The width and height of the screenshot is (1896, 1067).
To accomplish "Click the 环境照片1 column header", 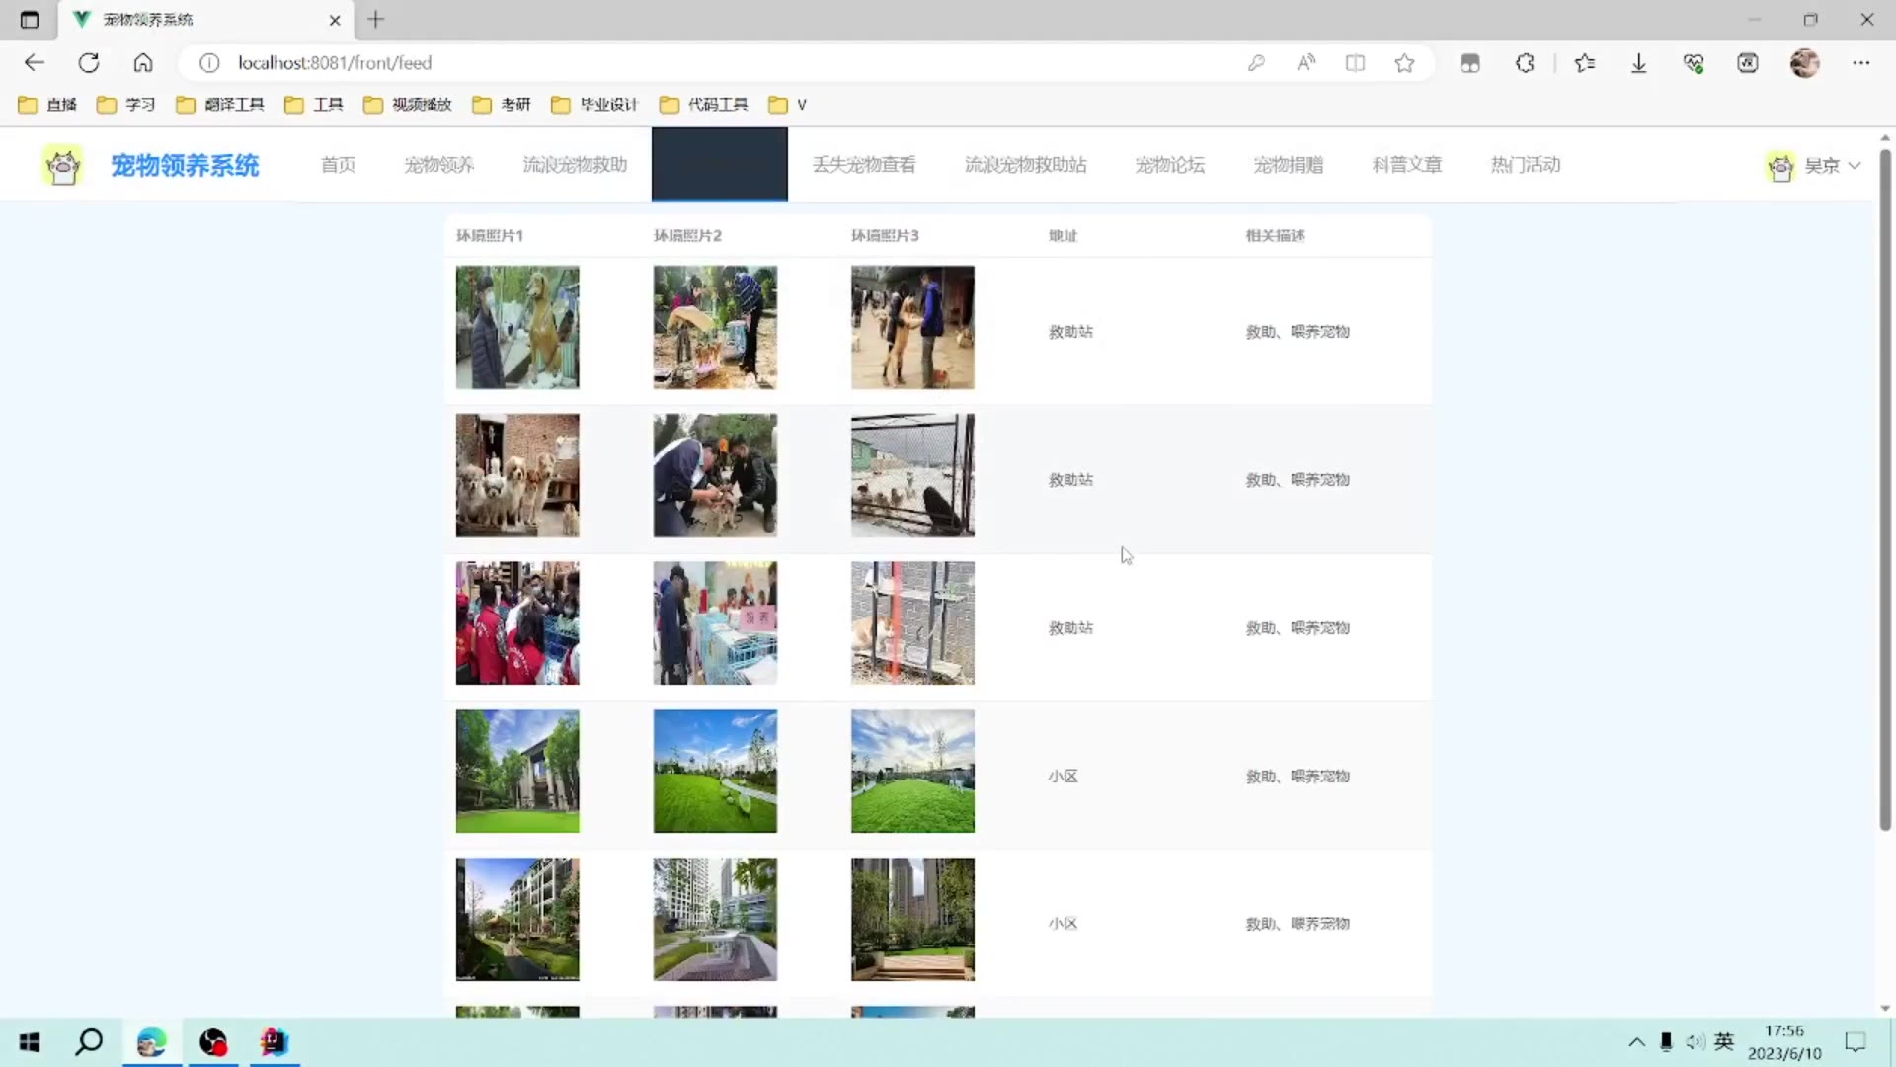I will click(x=490, y=236).
